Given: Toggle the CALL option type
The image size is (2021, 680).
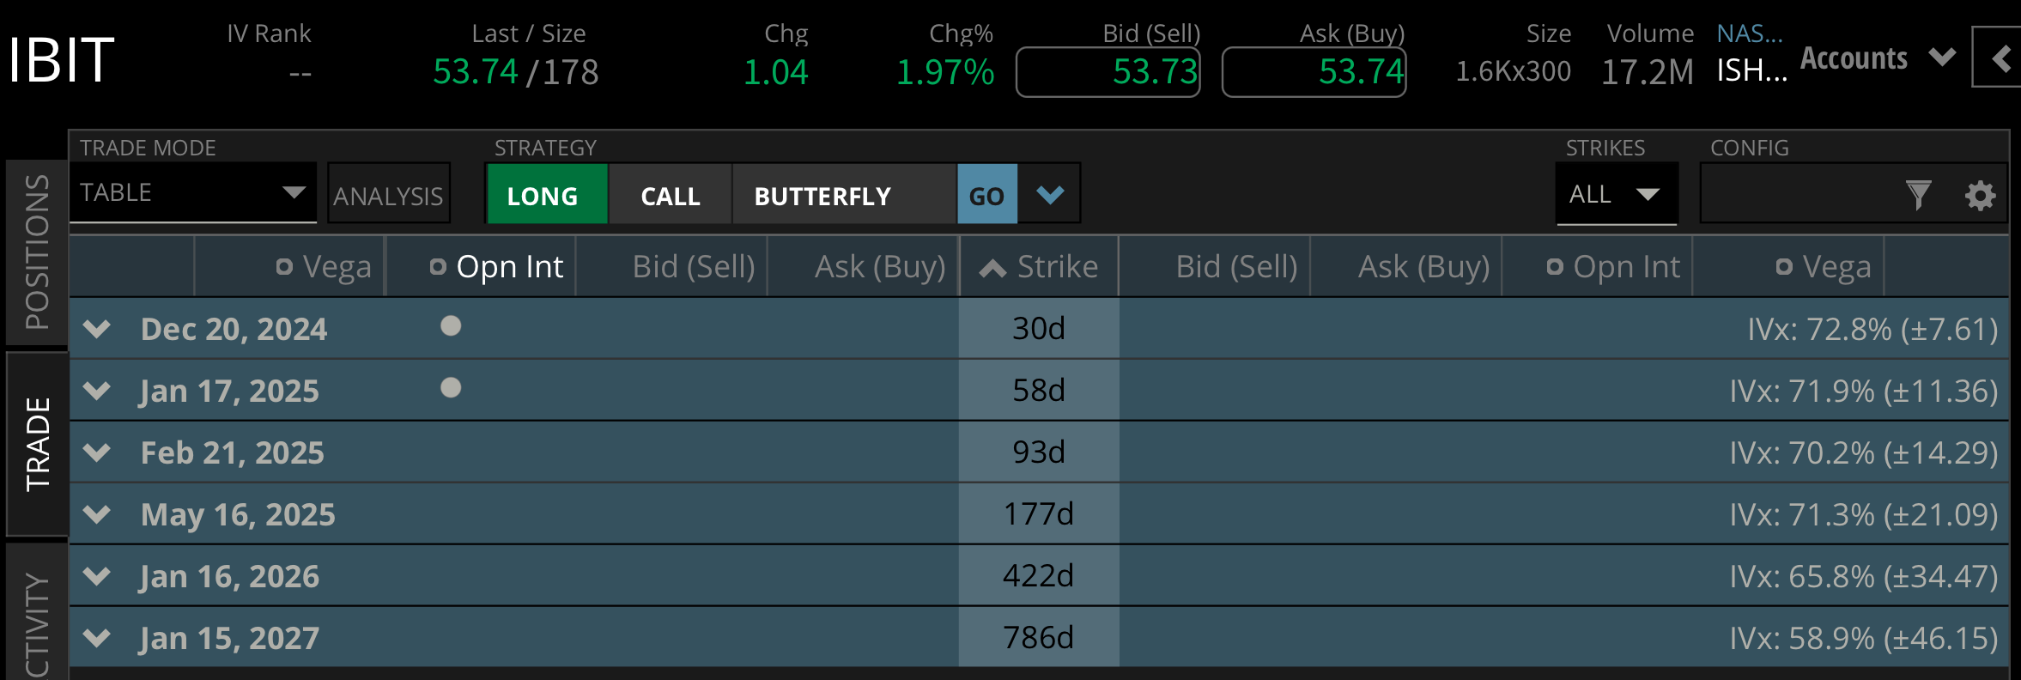Looking at the screenshot, I should [671, 195].
